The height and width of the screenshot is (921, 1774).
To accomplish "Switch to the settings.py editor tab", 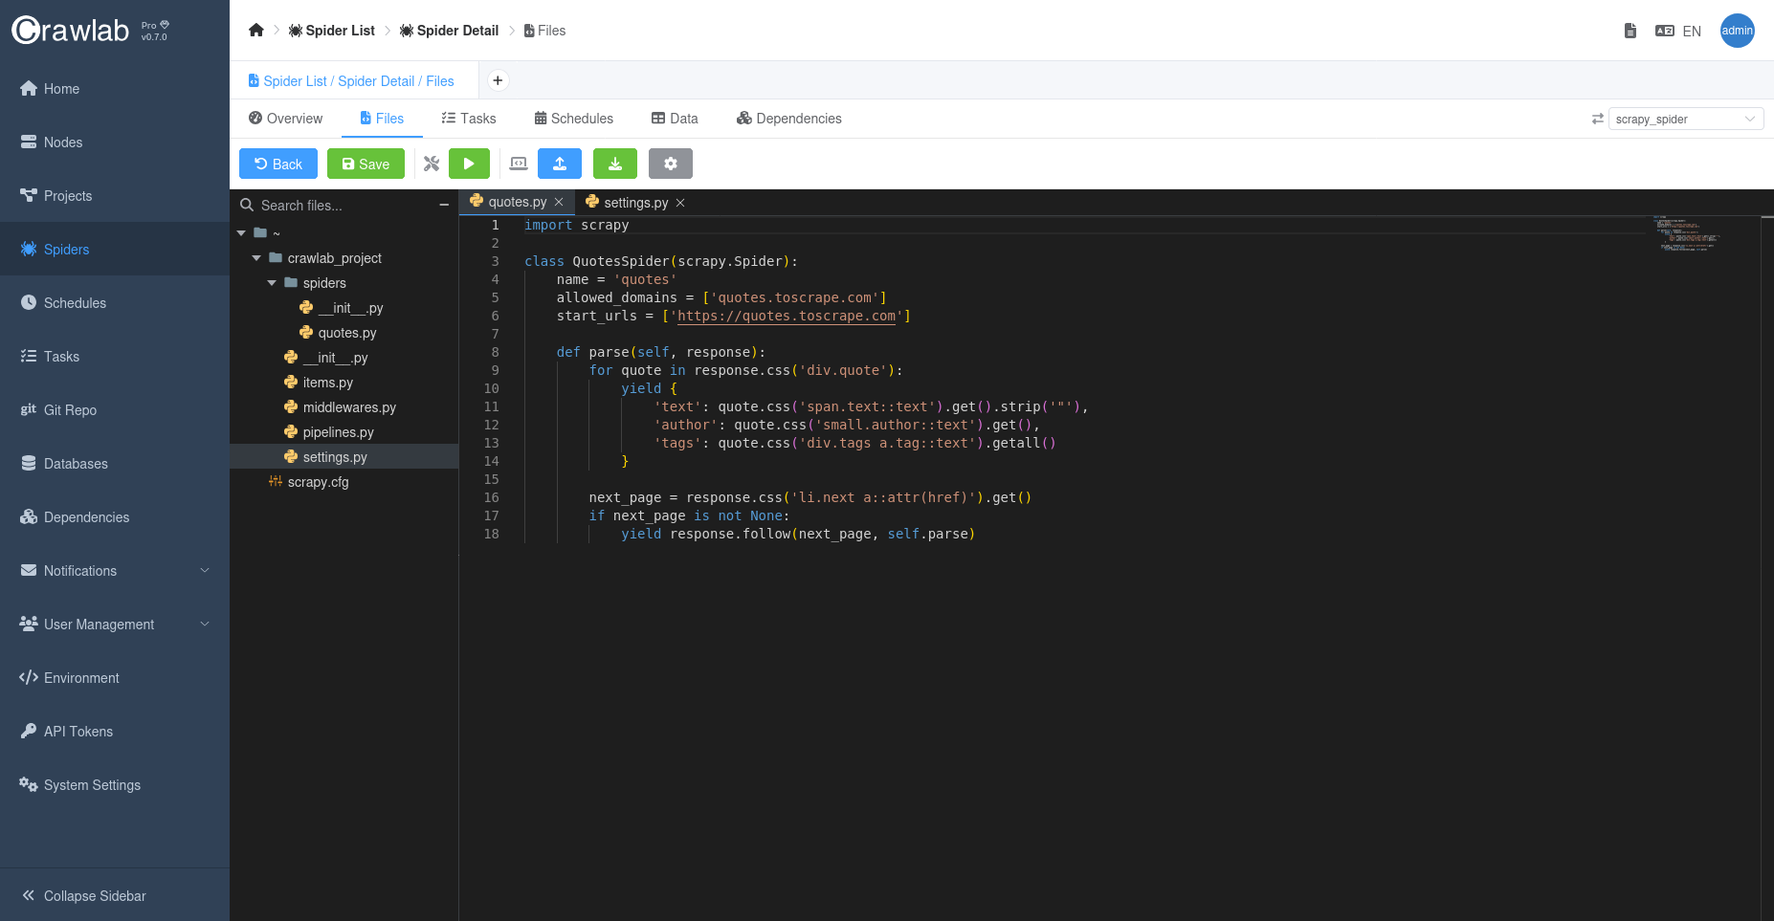I will tap(634, 202).
